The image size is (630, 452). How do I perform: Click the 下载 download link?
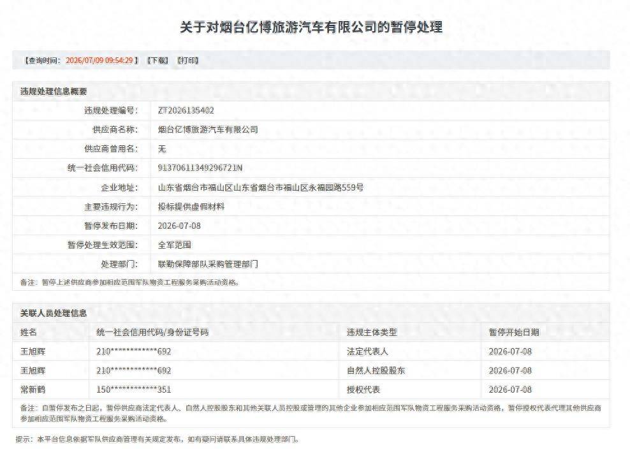click(158, 61)
